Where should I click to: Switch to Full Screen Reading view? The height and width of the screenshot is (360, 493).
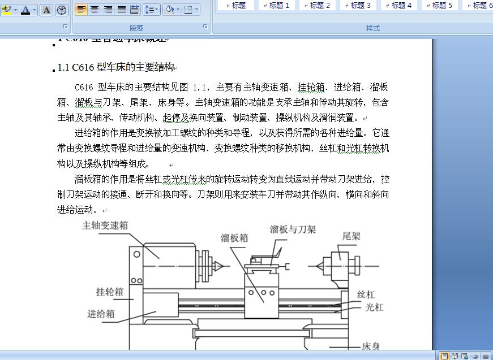[455, 356]
